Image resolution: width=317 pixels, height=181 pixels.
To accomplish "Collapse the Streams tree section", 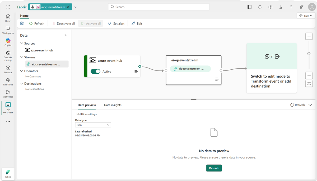I will coord(22,57).
